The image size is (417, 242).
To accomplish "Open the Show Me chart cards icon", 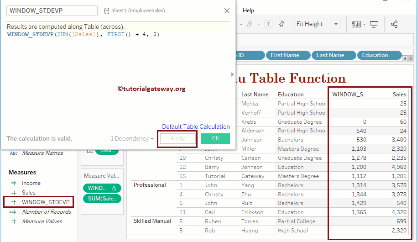I will 356,24.
